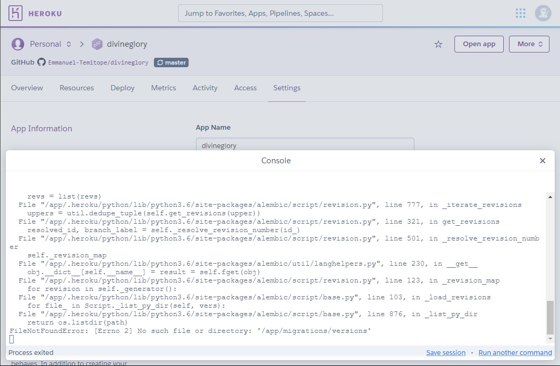The image size is (560, 366).
Task: Switch to the Deploy tab
Action: [122, 88]
